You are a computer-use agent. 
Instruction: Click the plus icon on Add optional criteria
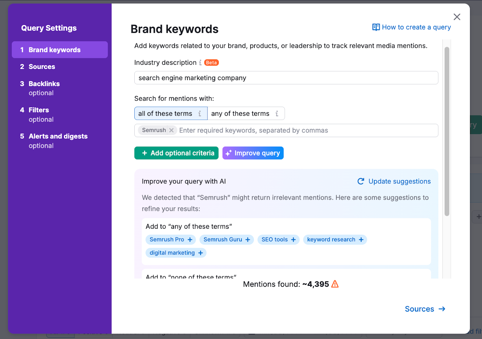click(145, 153)
